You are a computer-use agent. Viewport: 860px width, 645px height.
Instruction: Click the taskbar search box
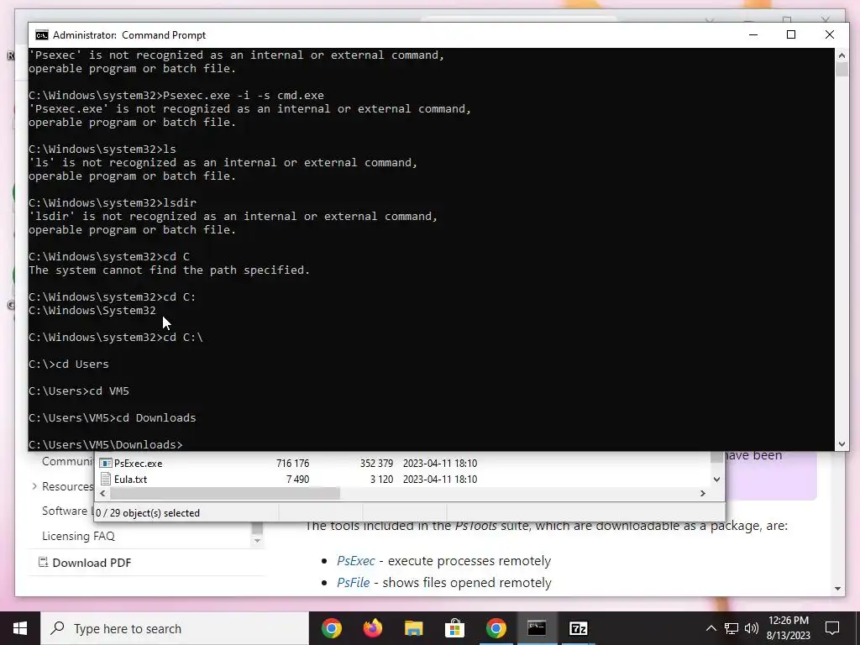tap(175, 628)
